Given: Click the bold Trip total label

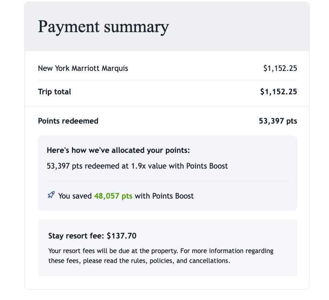Looking at the screenshot, I should click(54, 92).
